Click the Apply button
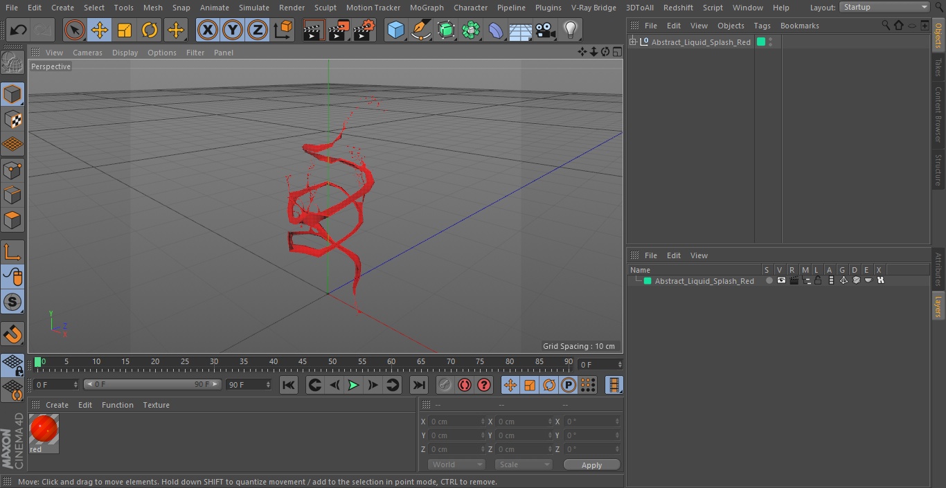 (591, 464)
